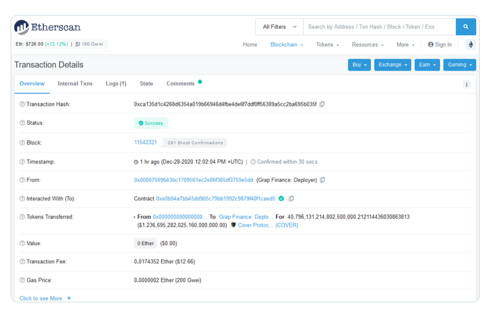Click the full transaction hash text
The width and height of the screenshot is (486, 313).
click(x=225, y=104)
